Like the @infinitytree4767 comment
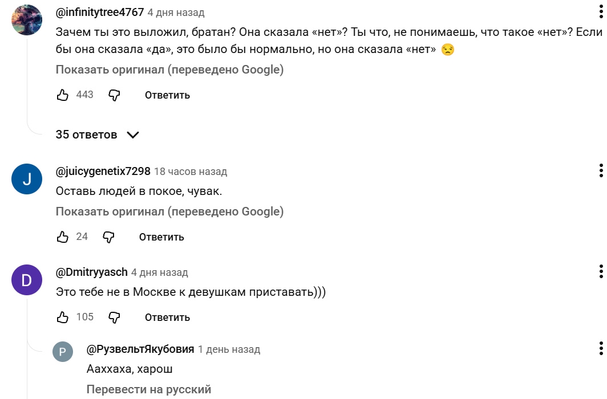The image size is (607, 399). tap(63, 95)
